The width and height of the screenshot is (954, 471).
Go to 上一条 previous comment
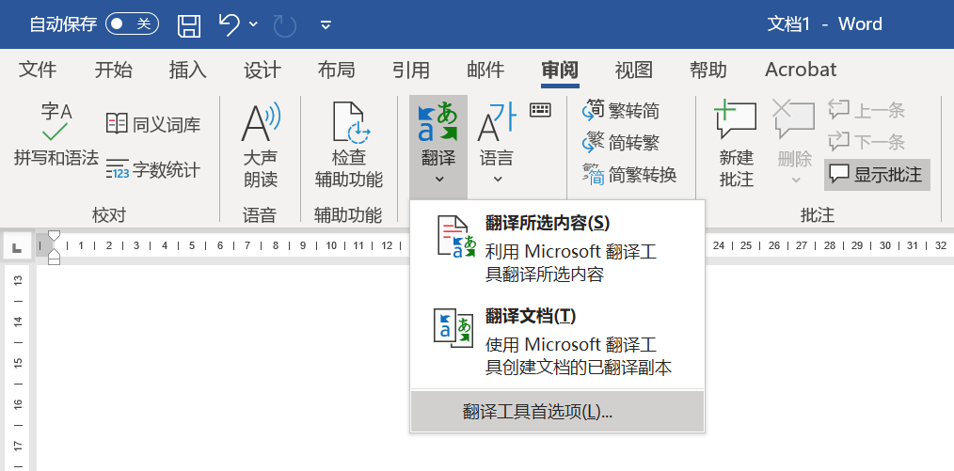(867, 110)
